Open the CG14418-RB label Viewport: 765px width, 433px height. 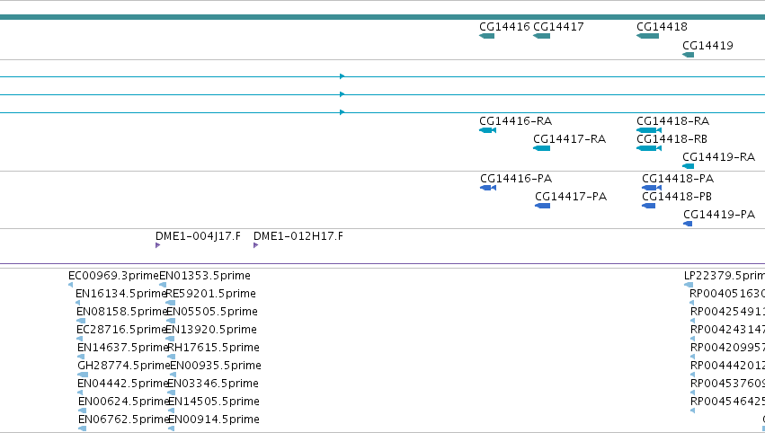point(672,139)
